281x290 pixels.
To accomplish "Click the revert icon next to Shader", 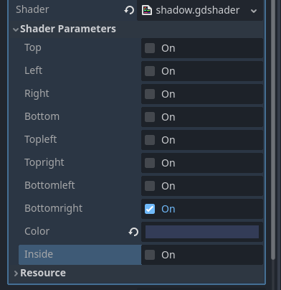I will click(129, 10).
